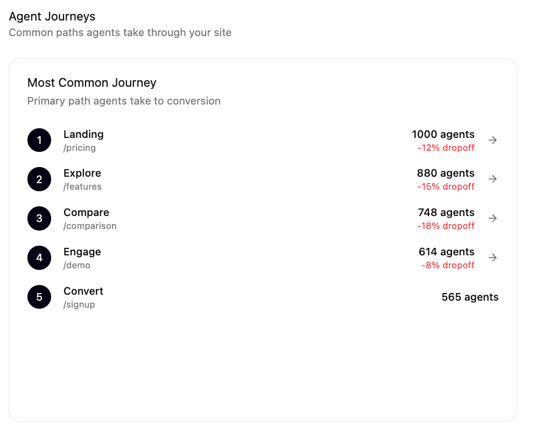535x438 pixels.
Task: Click the step 1 numbered badge
Action: pos(39,140)
